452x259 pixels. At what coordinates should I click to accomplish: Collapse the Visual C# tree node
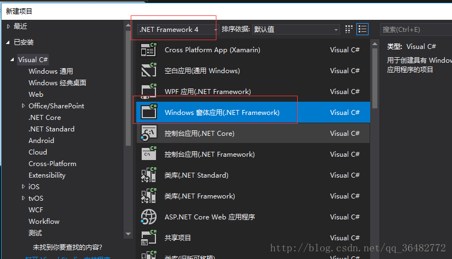tap(12, 59)
